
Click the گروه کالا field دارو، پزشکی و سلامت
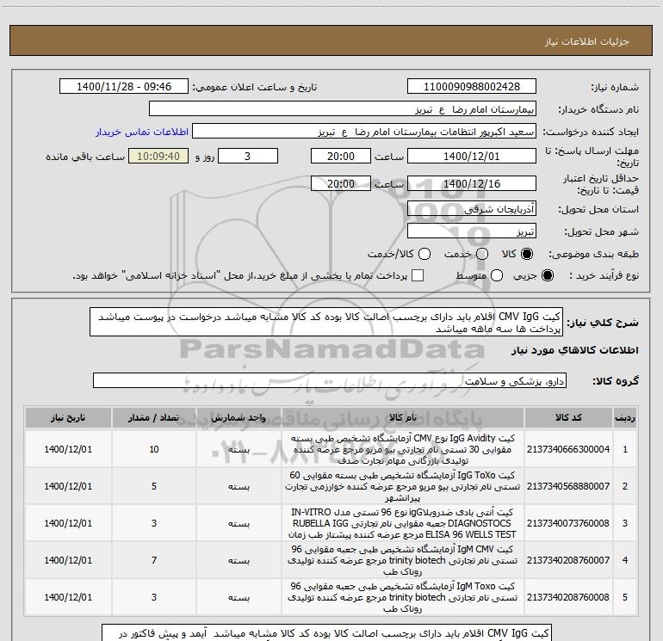coord(330,380)
